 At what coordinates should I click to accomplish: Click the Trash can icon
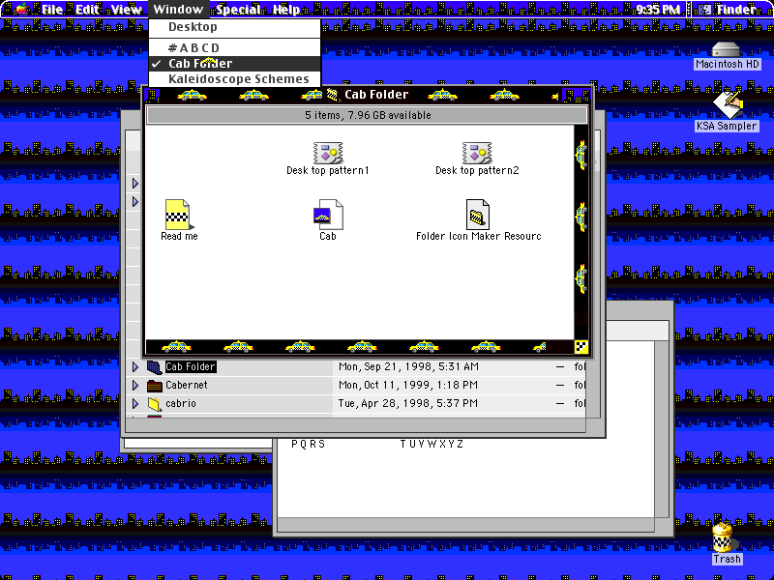(723, 537)
